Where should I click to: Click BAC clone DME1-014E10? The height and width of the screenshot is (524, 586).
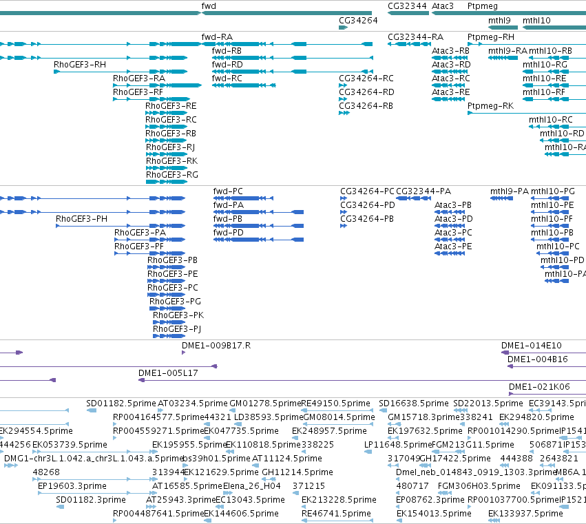tap(543, 353)
